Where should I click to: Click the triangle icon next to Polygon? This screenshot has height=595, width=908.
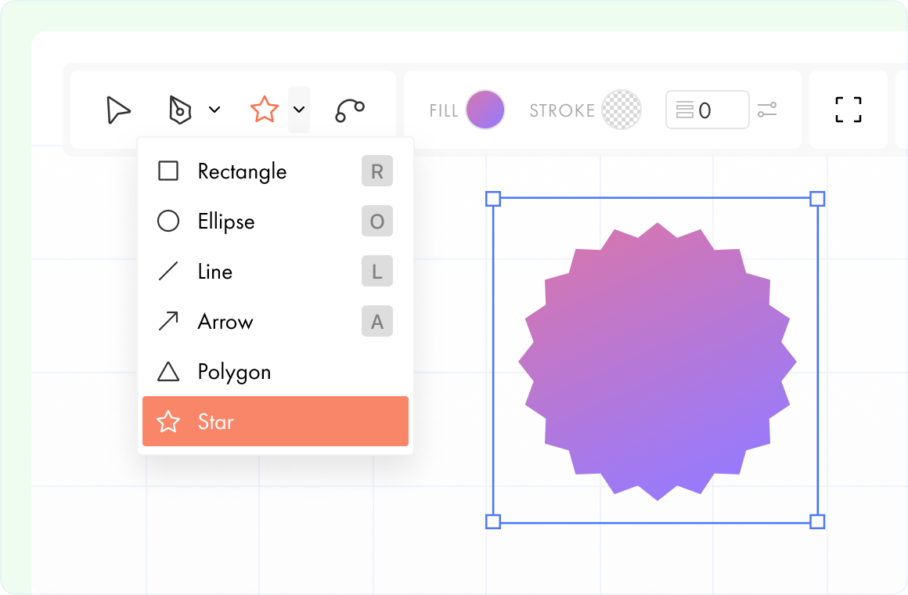tap(168, 371)
